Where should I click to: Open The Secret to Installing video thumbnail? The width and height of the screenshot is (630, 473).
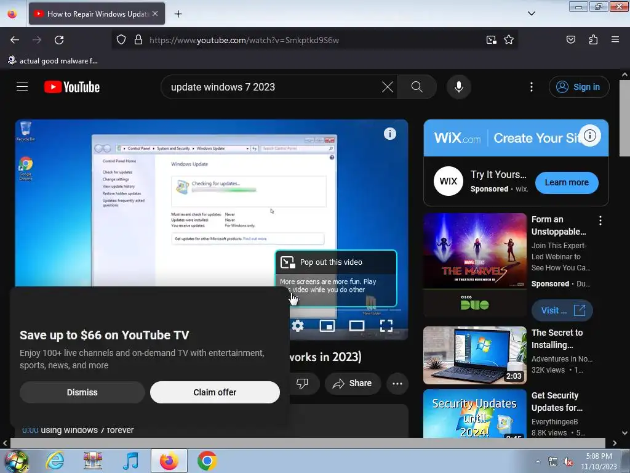pyautogui.click(x=475, y=355)
